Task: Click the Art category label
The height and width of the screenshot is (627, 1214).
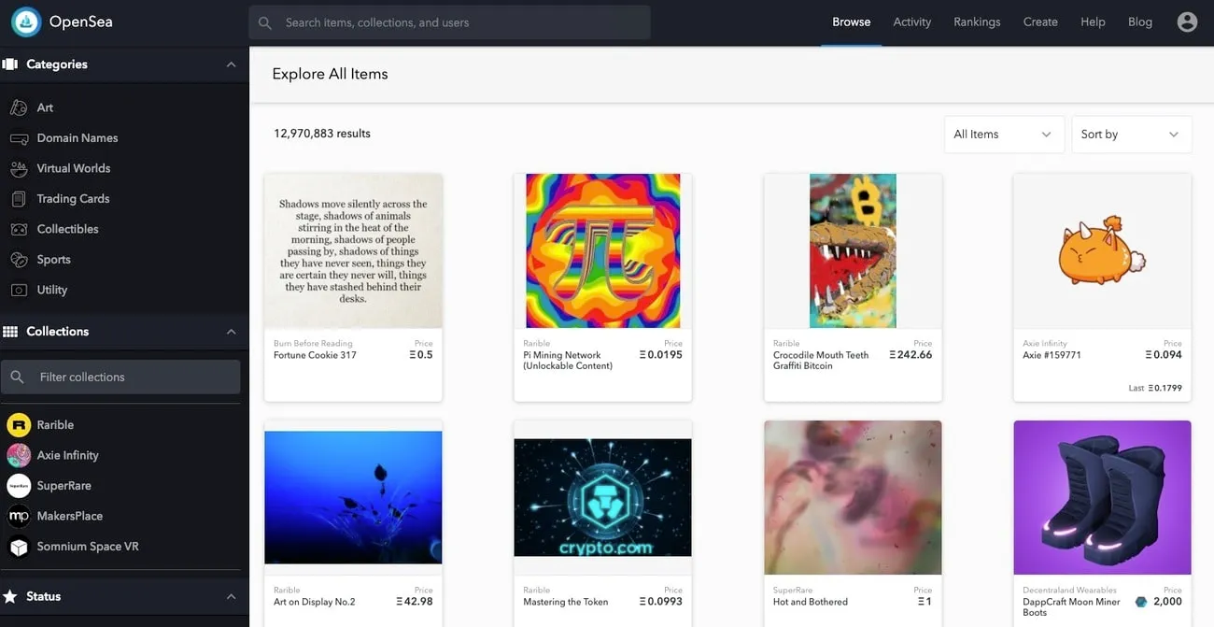Action: pyautogui.click(x=45, y=107)
